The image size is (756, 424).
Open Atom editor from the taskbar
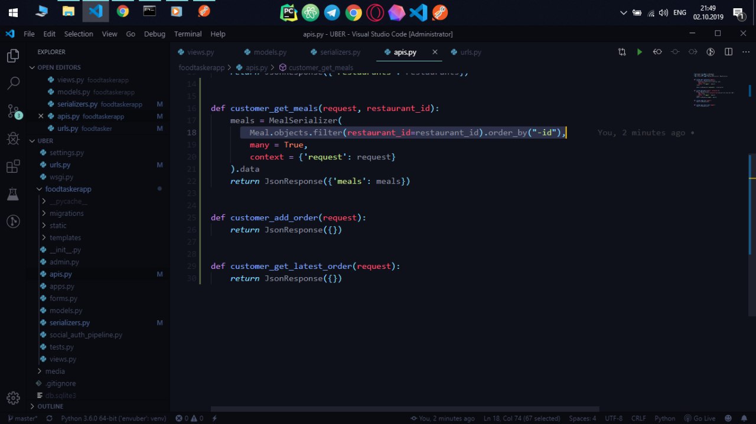pos(309,12)
